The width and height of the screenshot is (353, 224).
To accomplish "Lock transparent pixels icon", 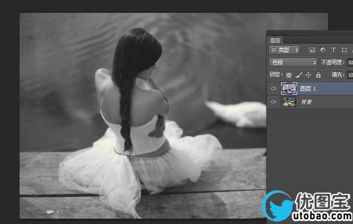I will (289, 75).
